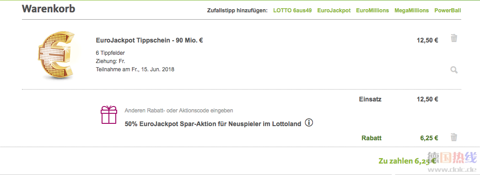Click the purple gift box icon
The height and width of the screenshot is (175, 480).
click(108, 115)
